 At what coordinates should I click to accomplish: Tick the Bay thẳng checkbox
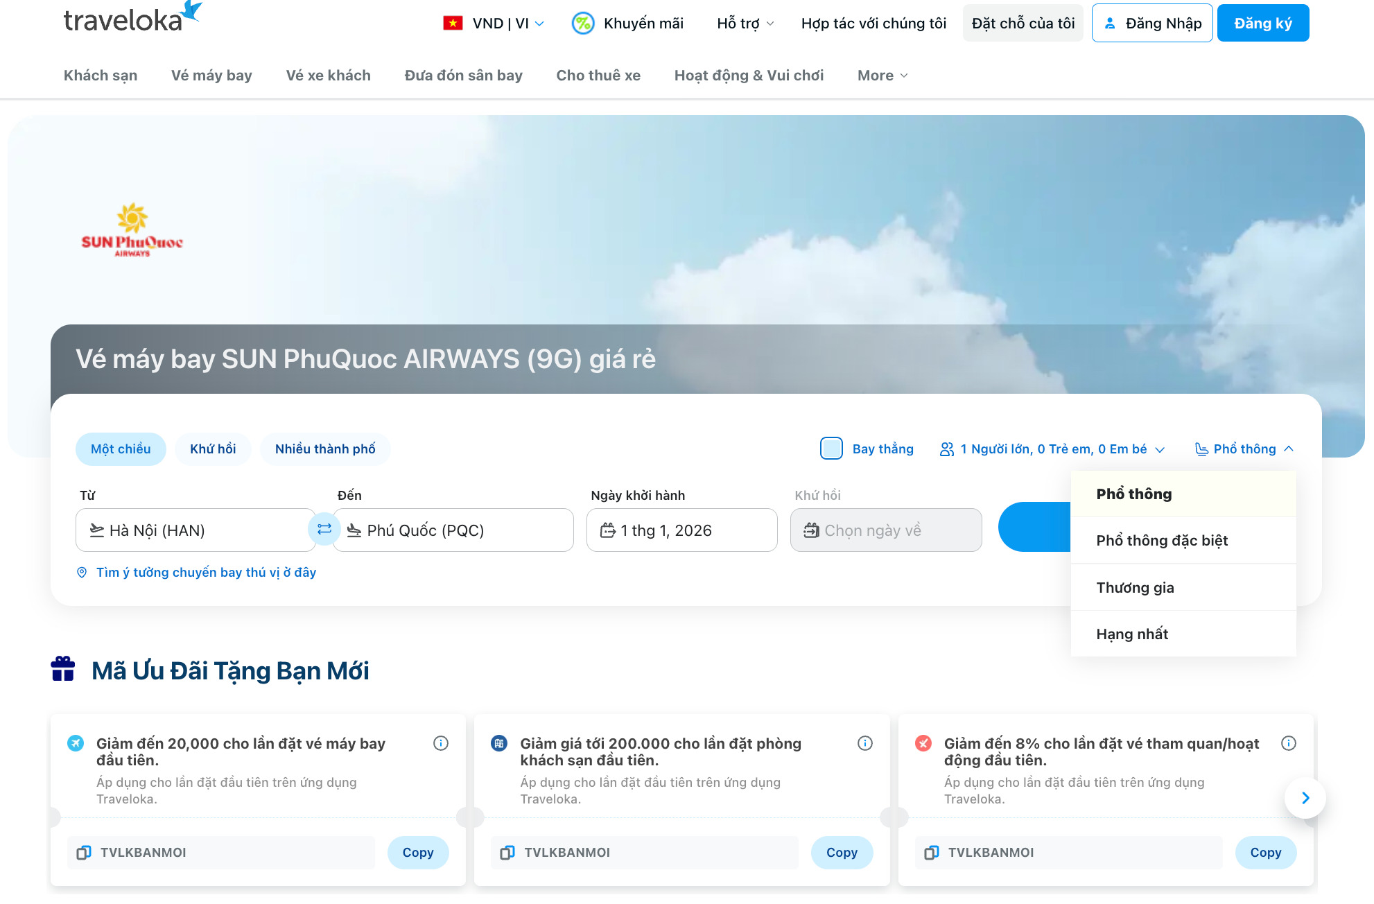point(831,449)
